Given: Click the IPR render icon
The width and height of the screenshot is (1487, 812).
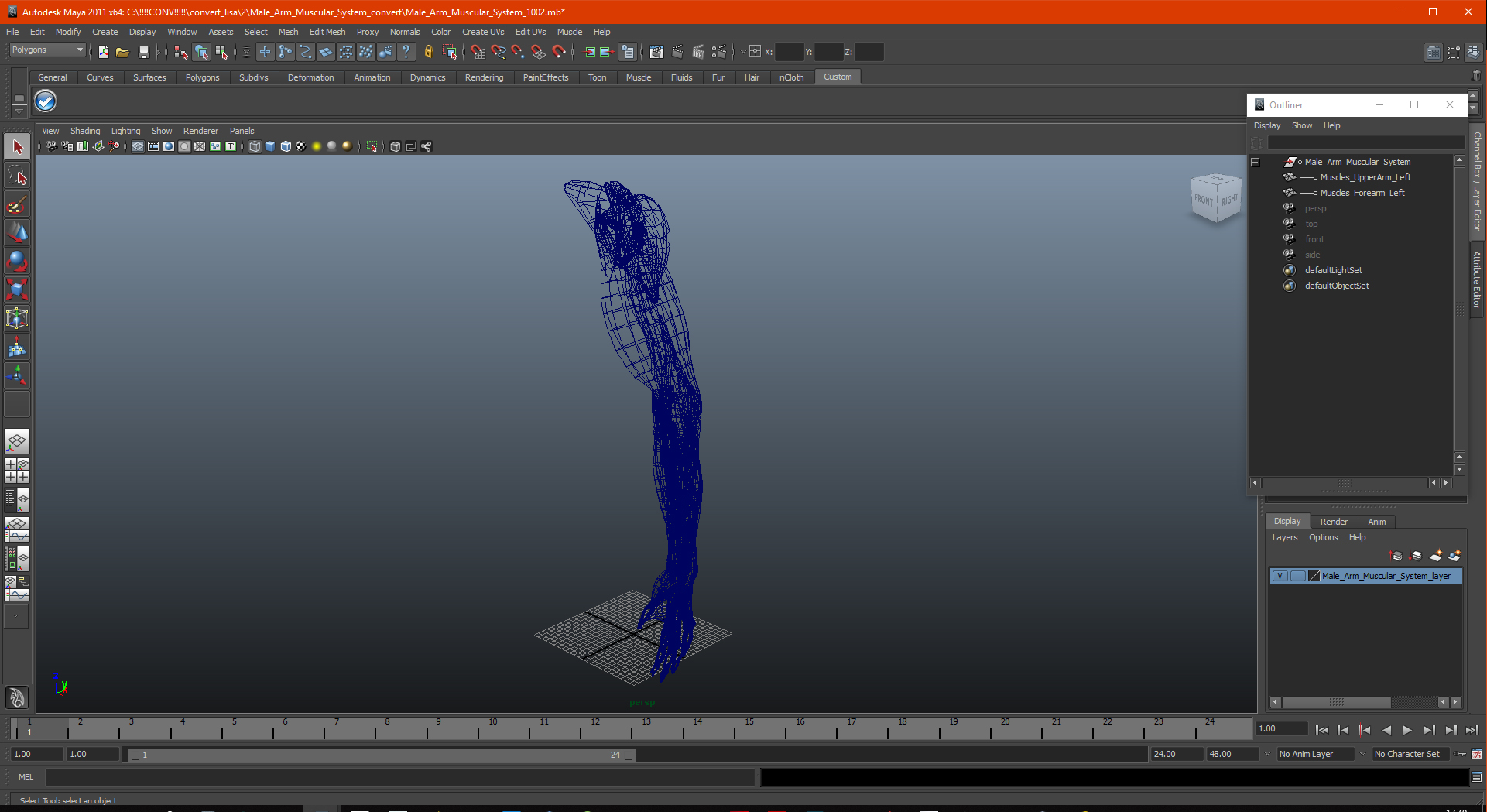Looking at the screenshot, I should click(698, 52).
